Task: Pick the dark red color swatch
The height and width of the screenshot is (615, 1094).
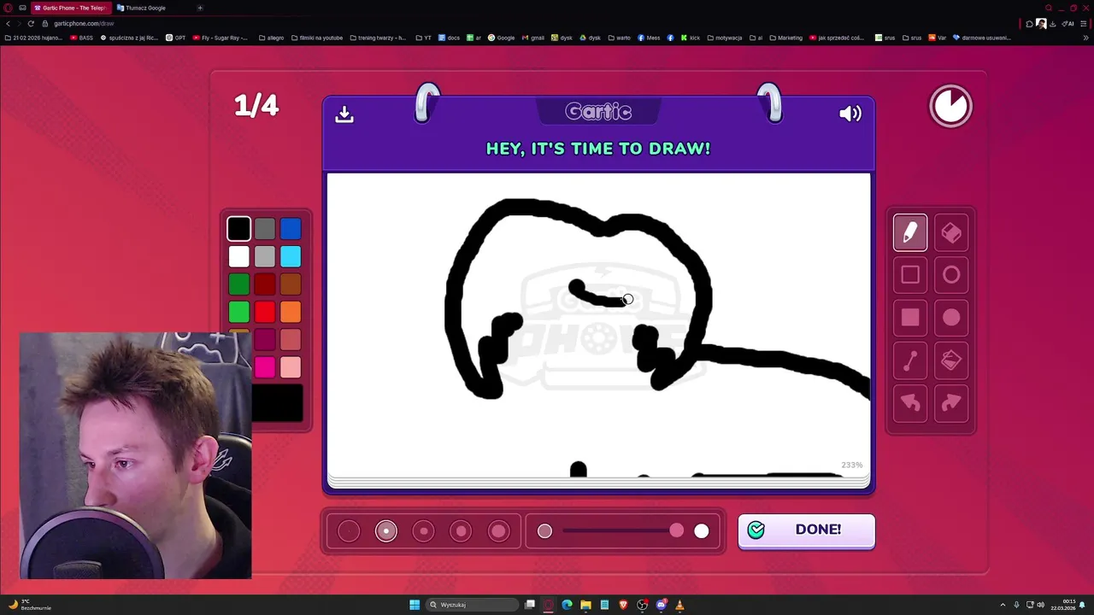Action: (265, 284)
